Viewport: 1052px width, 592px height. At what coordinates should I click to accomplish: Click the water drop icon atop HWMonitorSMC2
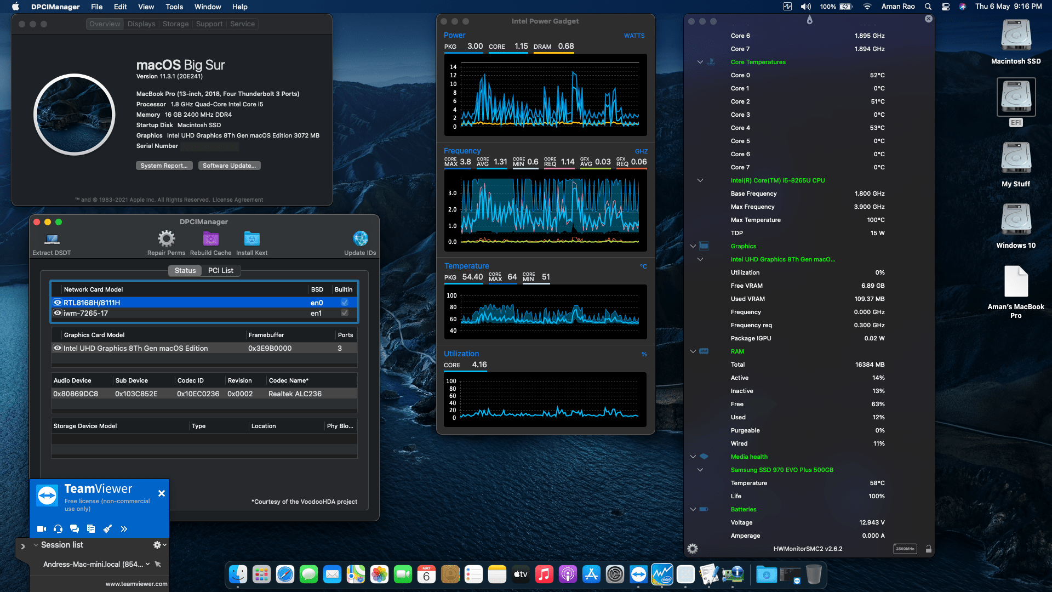[x=809, y=20]
